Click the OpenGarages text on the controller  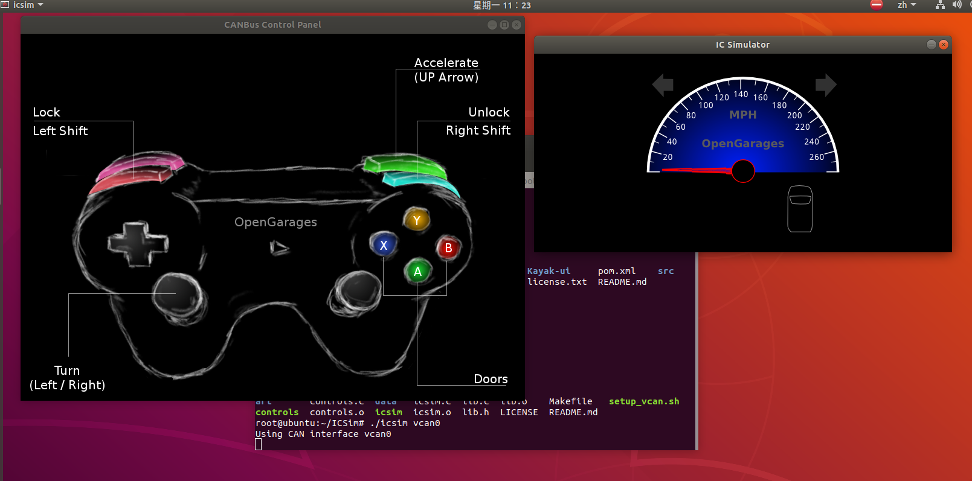click(x=275, y=222)
